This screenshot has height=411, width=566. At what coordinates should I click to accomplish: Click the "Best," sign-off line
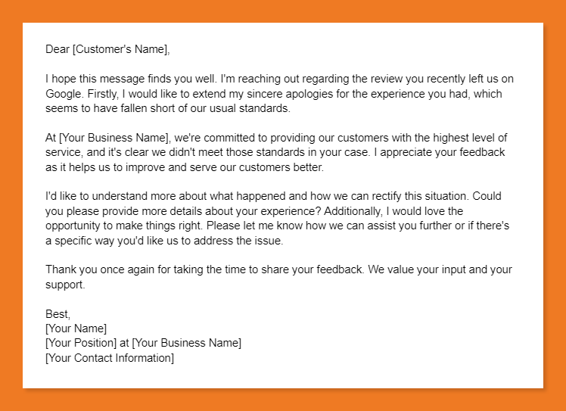58,314
